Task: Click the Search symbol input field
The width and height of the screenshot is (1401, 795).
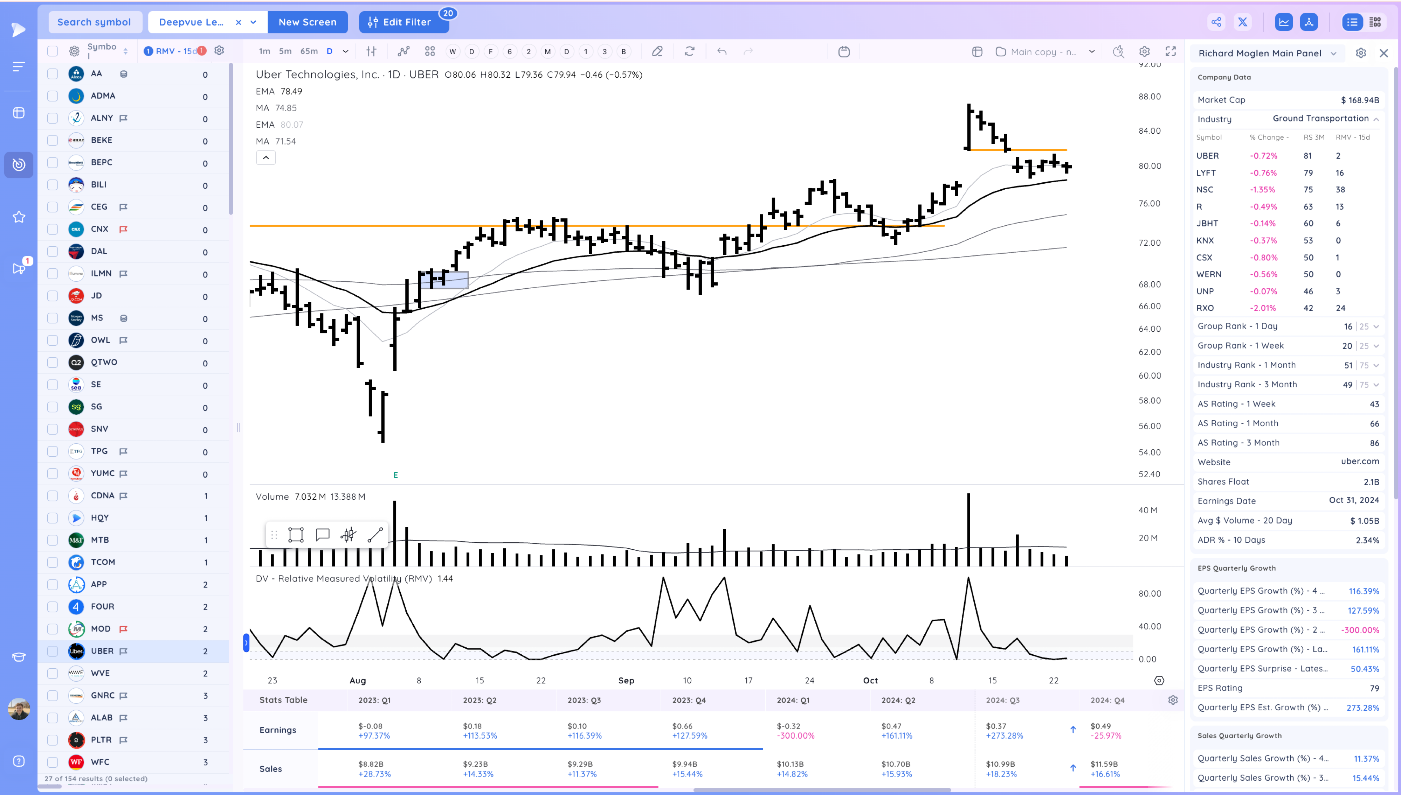Action: tap(94, 22)
